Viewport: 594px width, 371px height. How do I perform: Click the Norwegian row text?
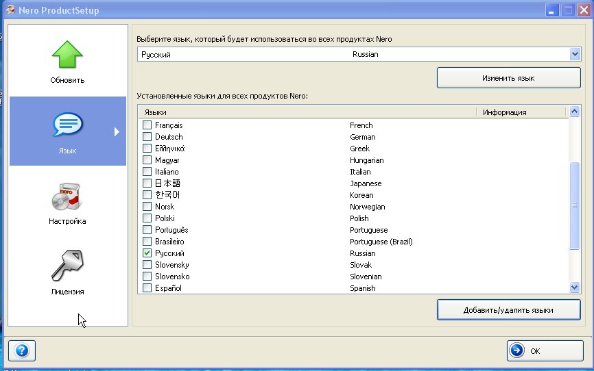(367, 207)
